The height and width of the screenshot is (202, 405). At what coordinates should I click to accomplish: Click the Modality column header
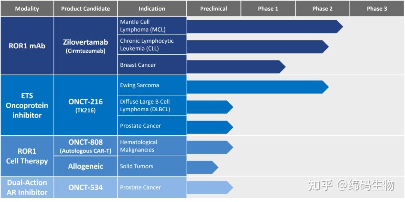[x=27, y=9]
